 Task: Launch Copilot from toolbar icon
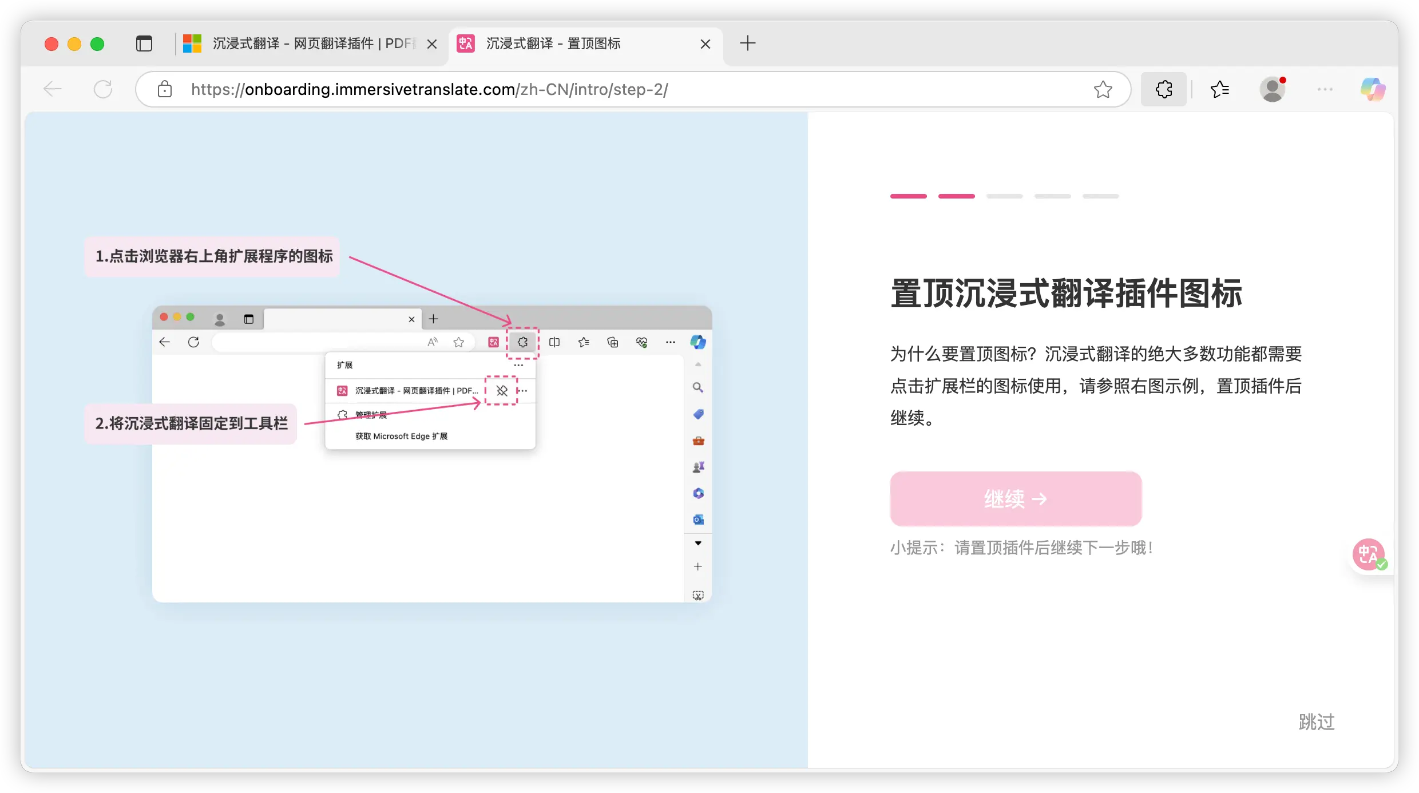coord(1373,89)
